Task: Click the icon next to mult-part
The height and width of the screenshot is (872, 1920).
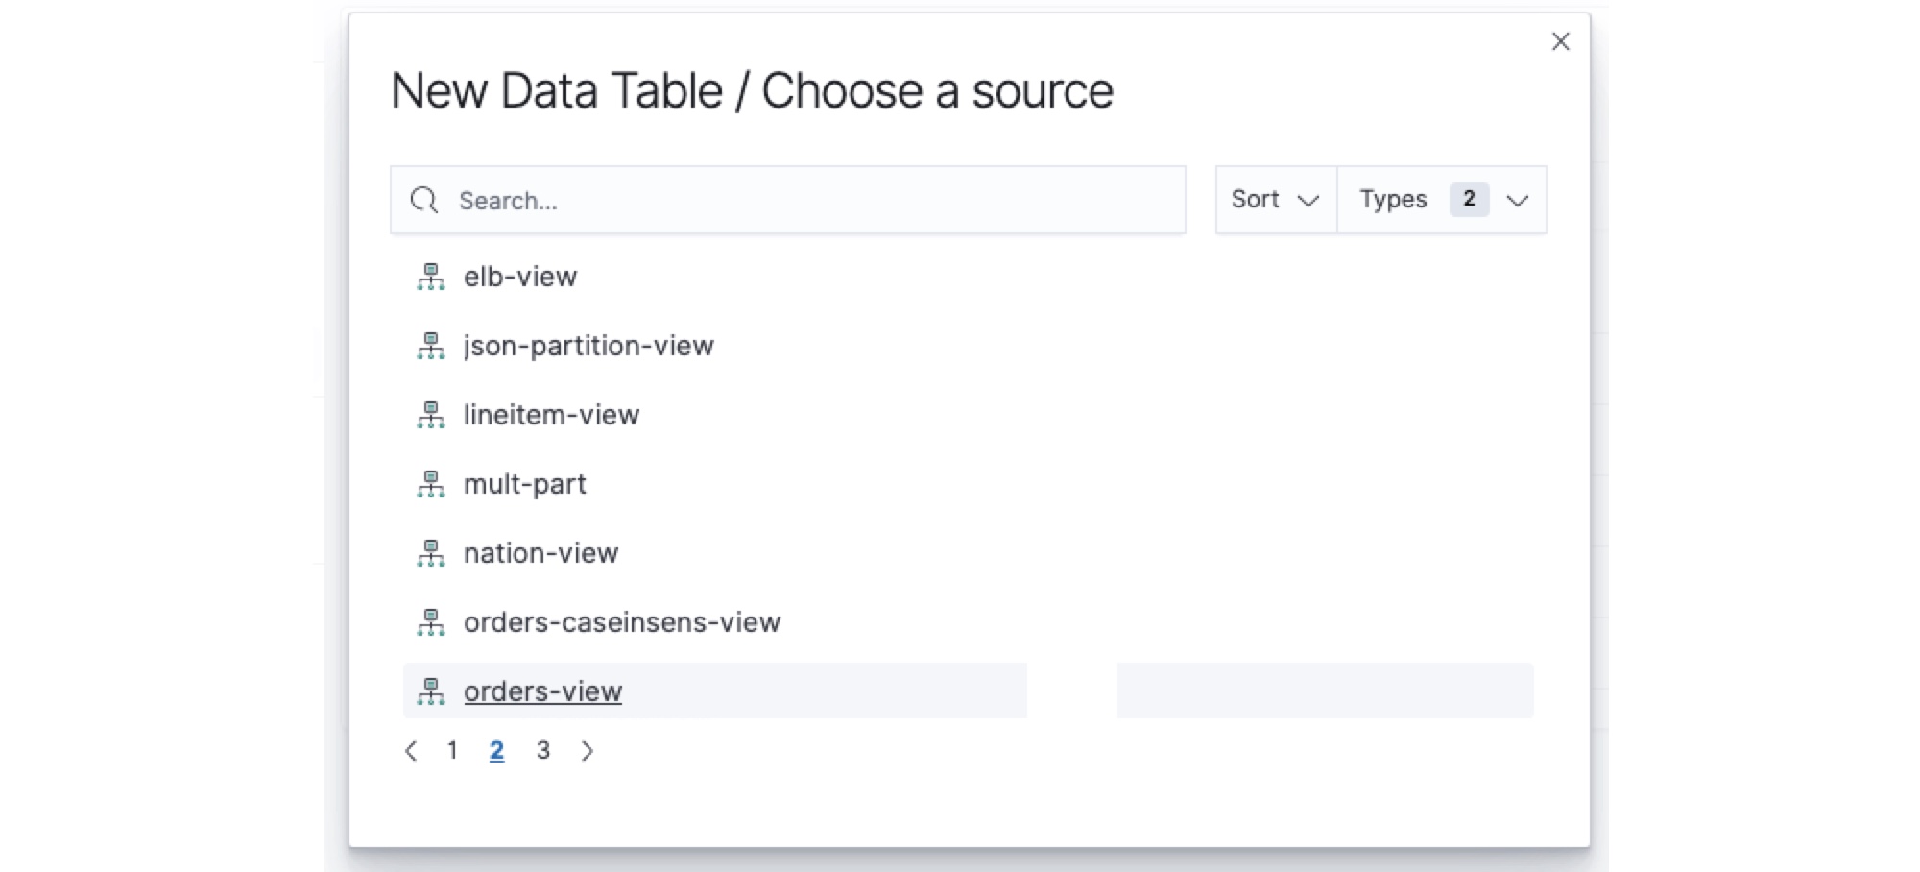Action: tap(431, 485)
